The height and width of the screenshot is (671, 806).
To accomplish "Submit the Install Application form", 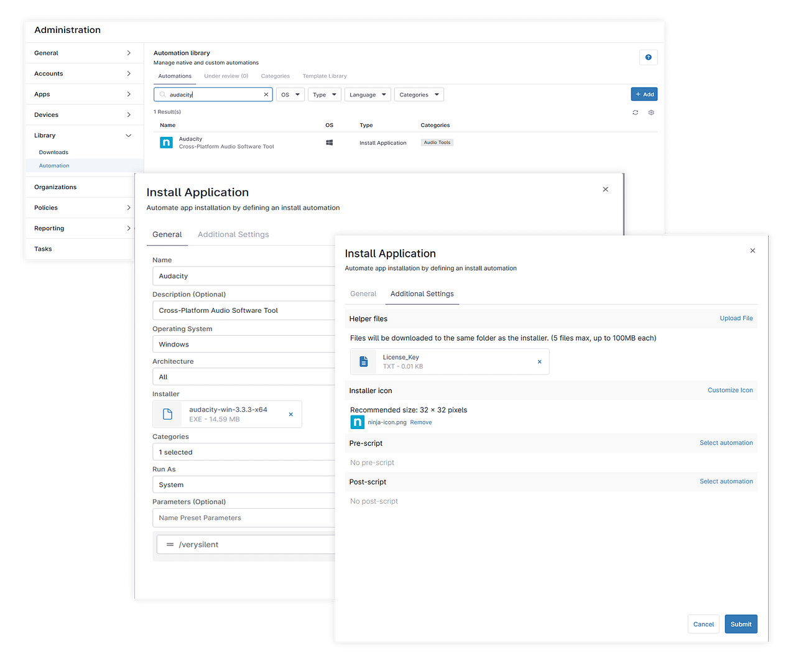I will click(741, 624).
